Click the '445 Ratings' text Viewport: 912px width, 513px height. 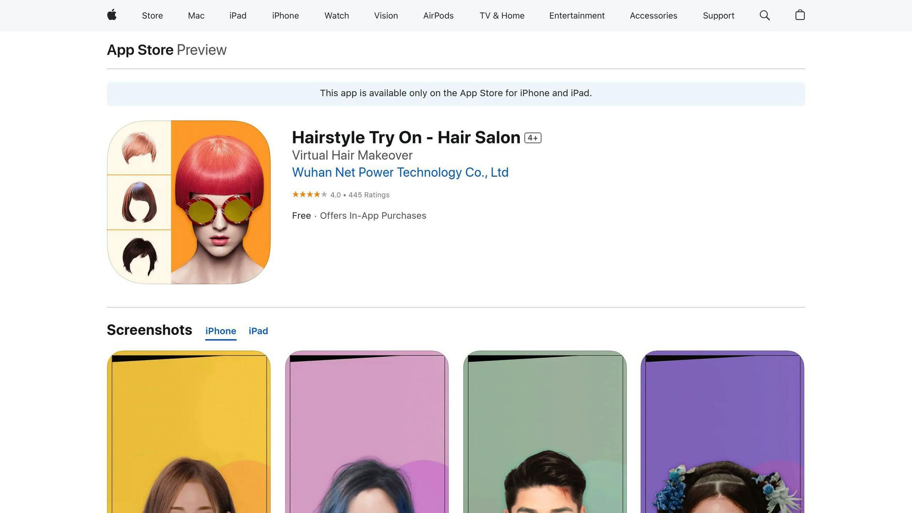[x=369, y=195]
